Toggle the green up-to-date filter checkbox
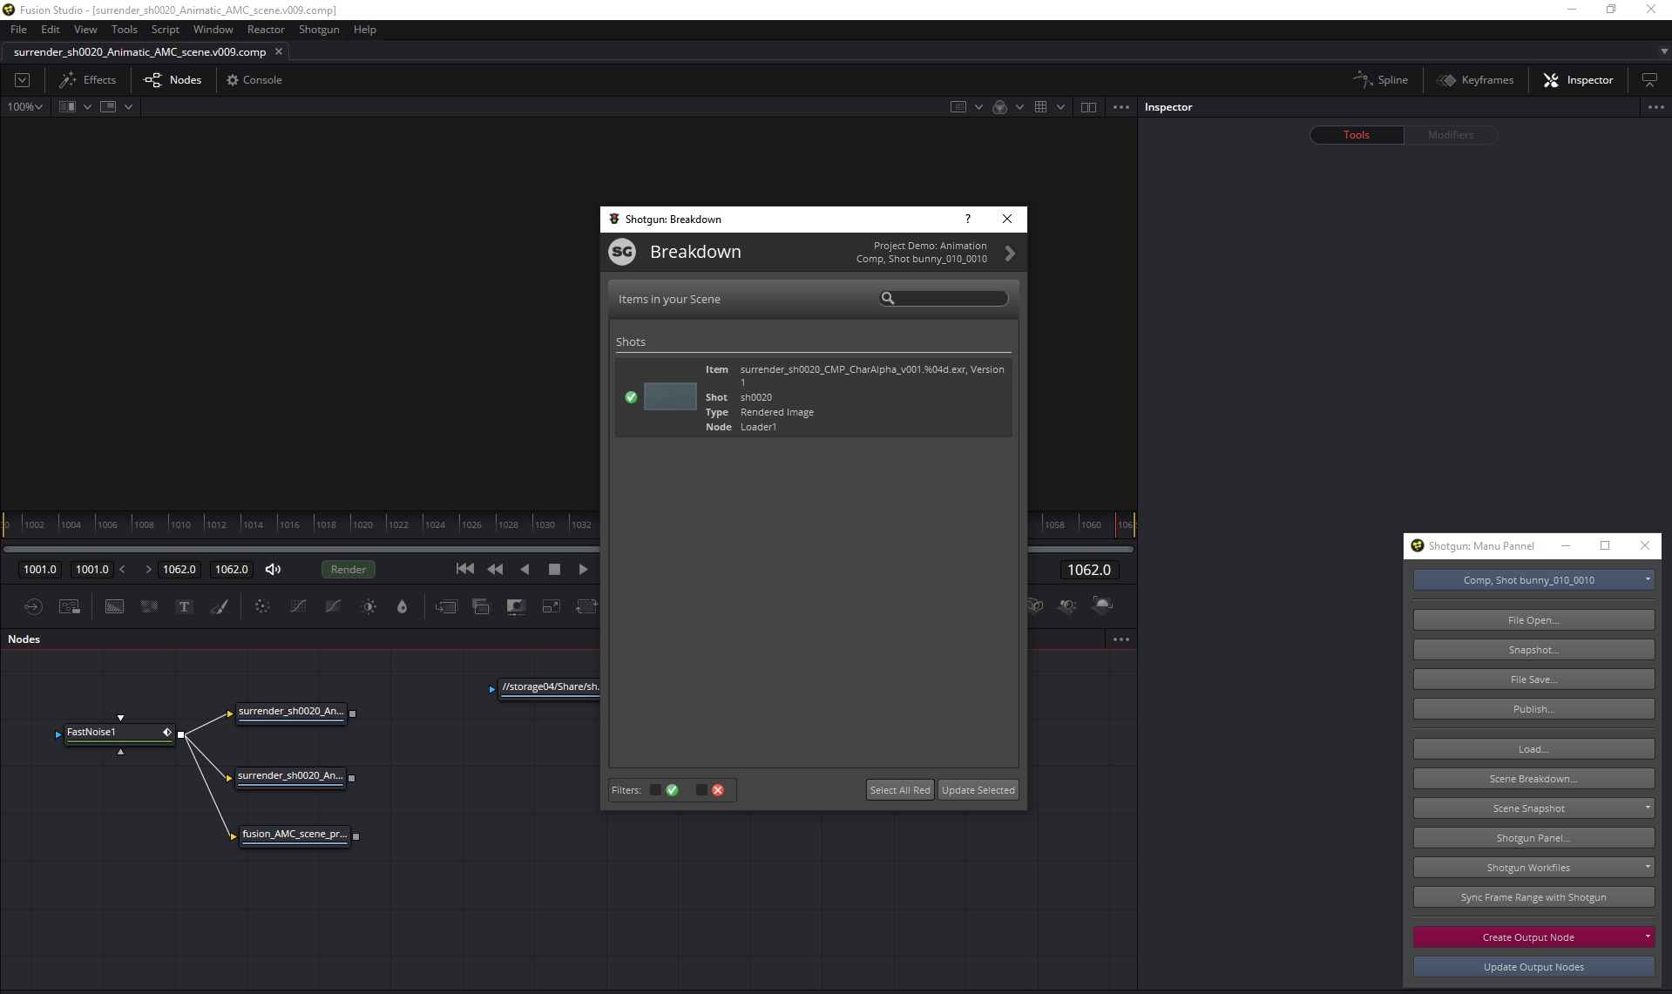The width and height of the screenshot is (1672, 994). [x=656, y=790]
